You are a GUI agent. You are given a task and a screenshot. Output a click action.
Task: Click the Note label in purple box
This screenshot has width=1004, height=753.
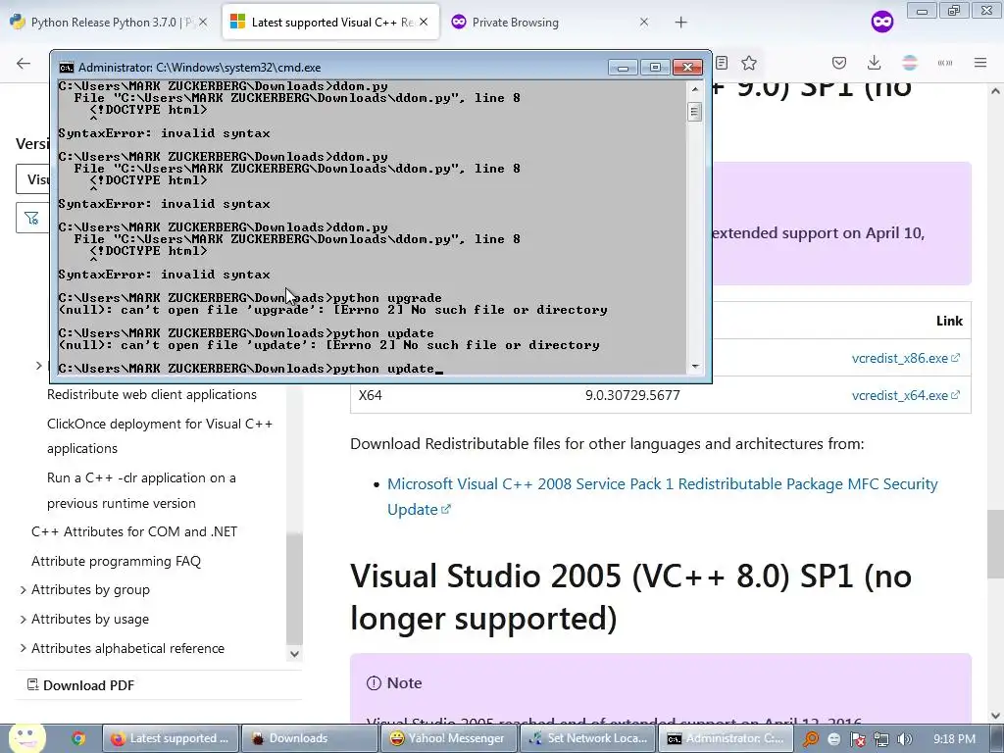(x=404, y=682)
